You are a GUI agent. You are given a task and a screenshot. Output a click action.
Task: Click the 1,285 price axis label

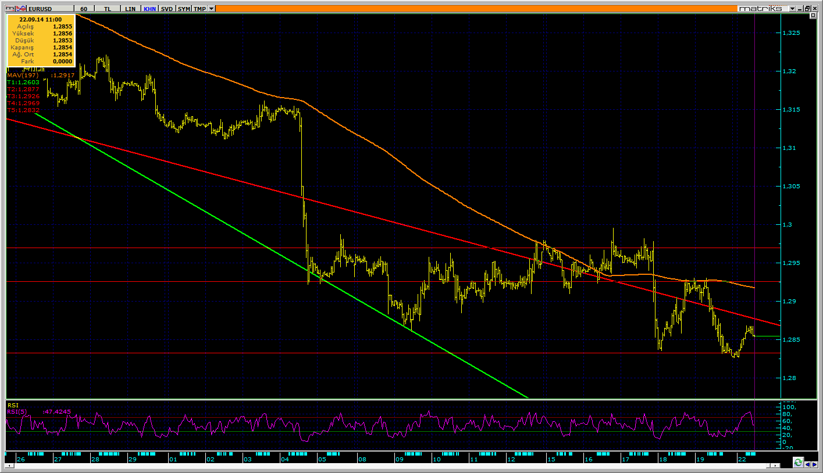pos(792,340)
